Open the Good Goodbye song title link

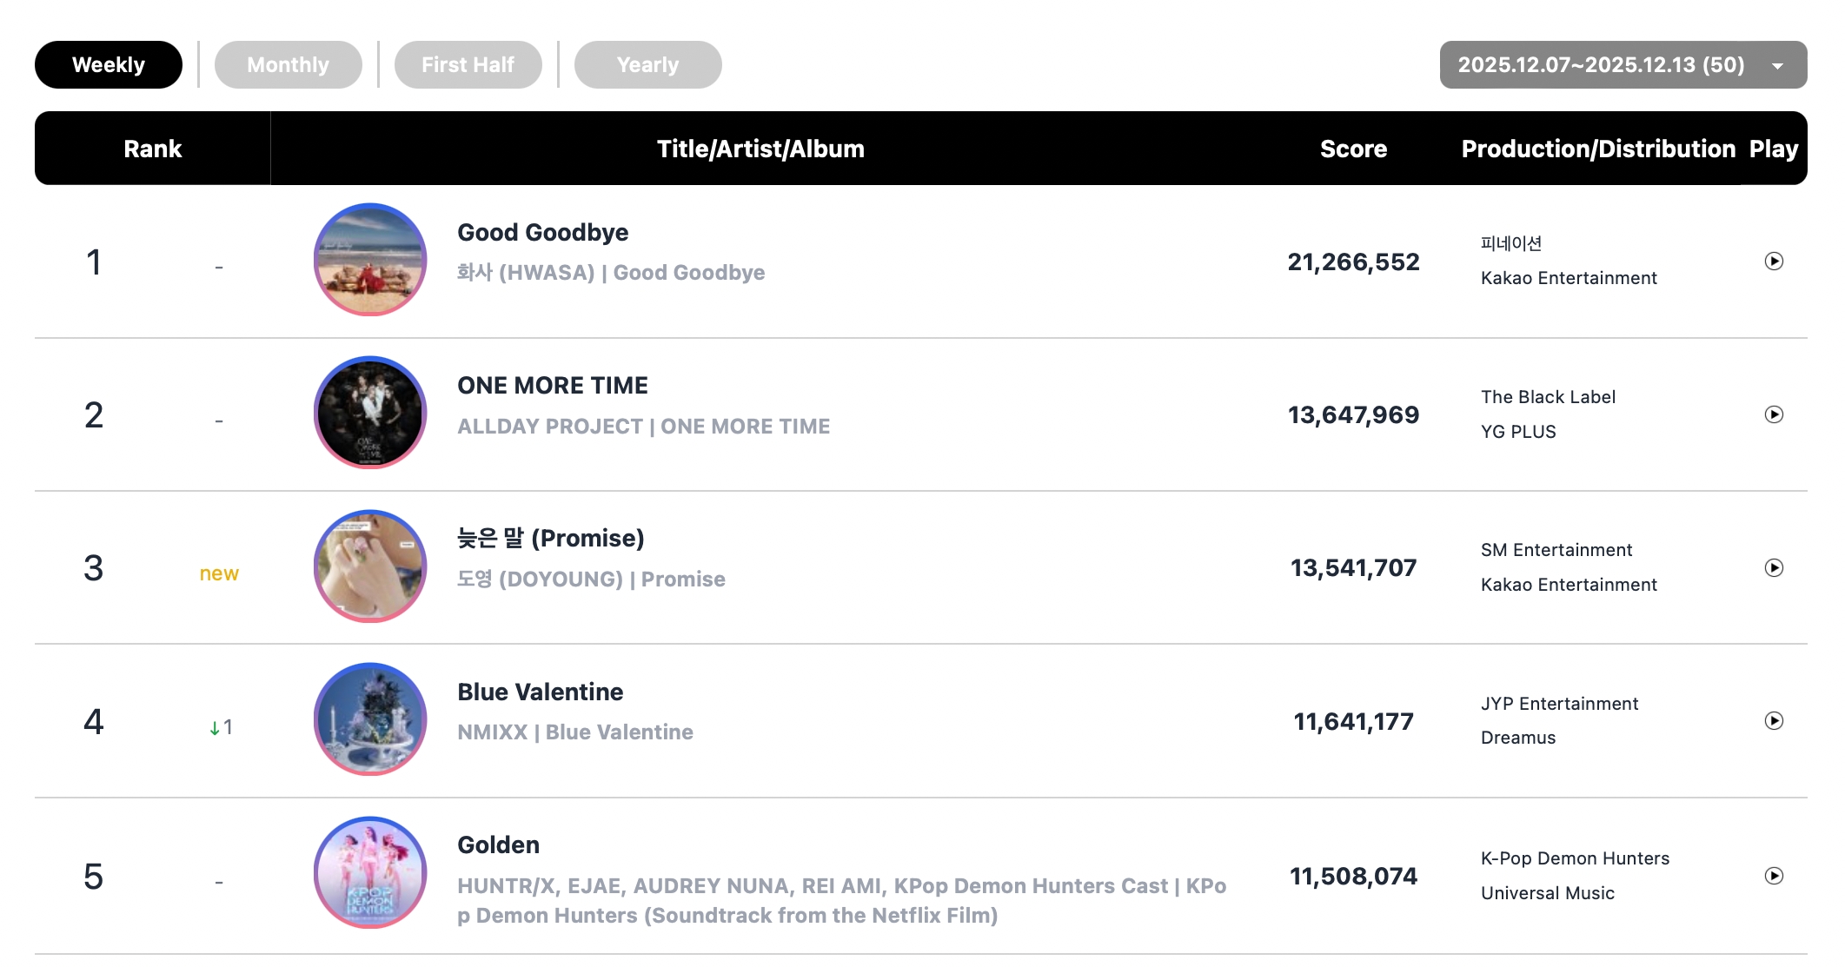click(x=542, y=233)
